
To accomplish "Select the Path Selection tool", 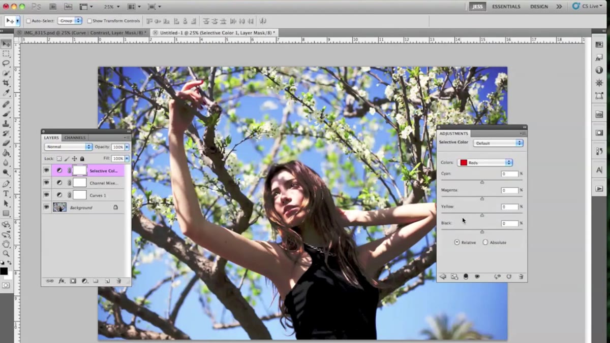I will [6, 203].
